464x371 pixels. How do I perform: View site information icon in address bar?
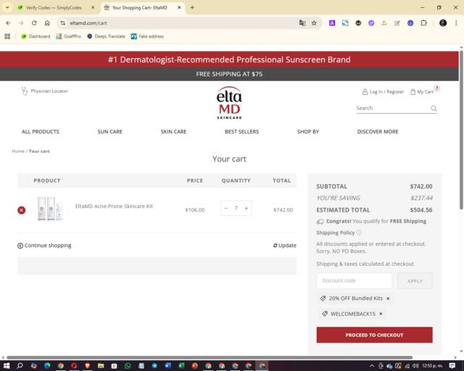coord(62,23)
